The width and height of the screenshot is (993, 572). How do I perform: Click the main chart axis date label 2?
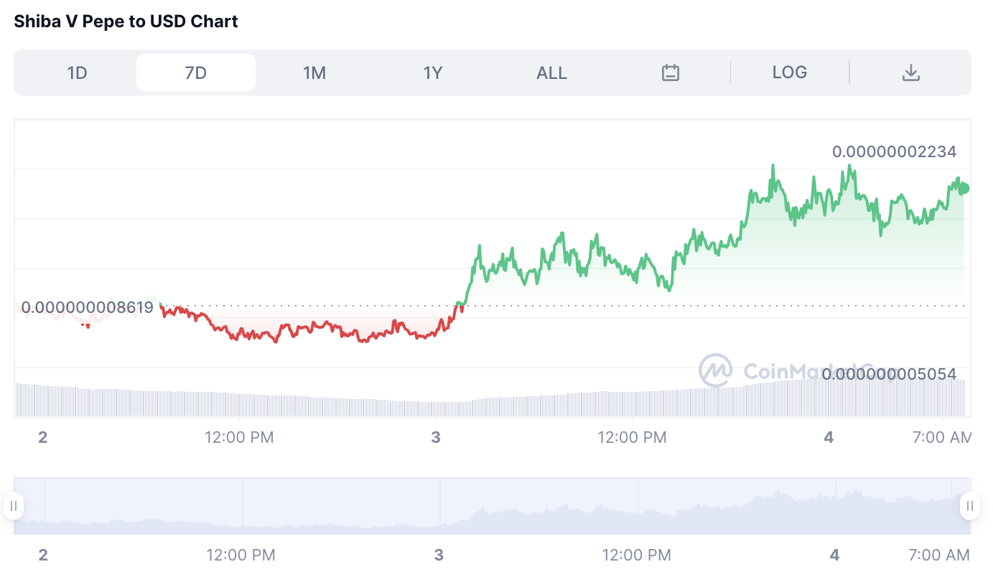click(x=43, y=437)
